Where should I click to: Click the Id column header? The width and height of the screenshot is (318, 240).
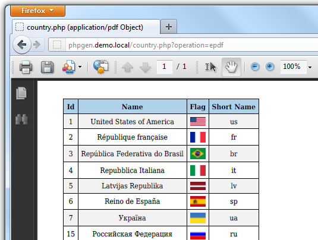pyautogui.click(x=71, y=106)
